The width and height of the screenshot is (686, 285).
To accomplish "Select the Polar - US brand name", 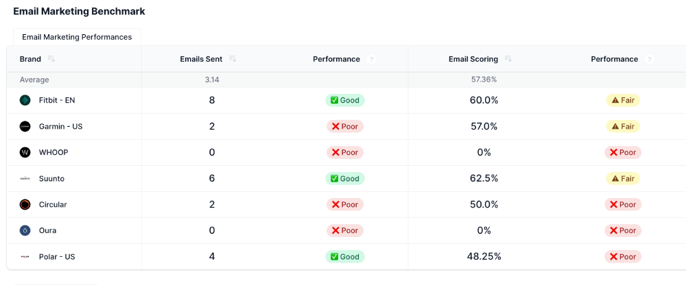I will [57, 257].
